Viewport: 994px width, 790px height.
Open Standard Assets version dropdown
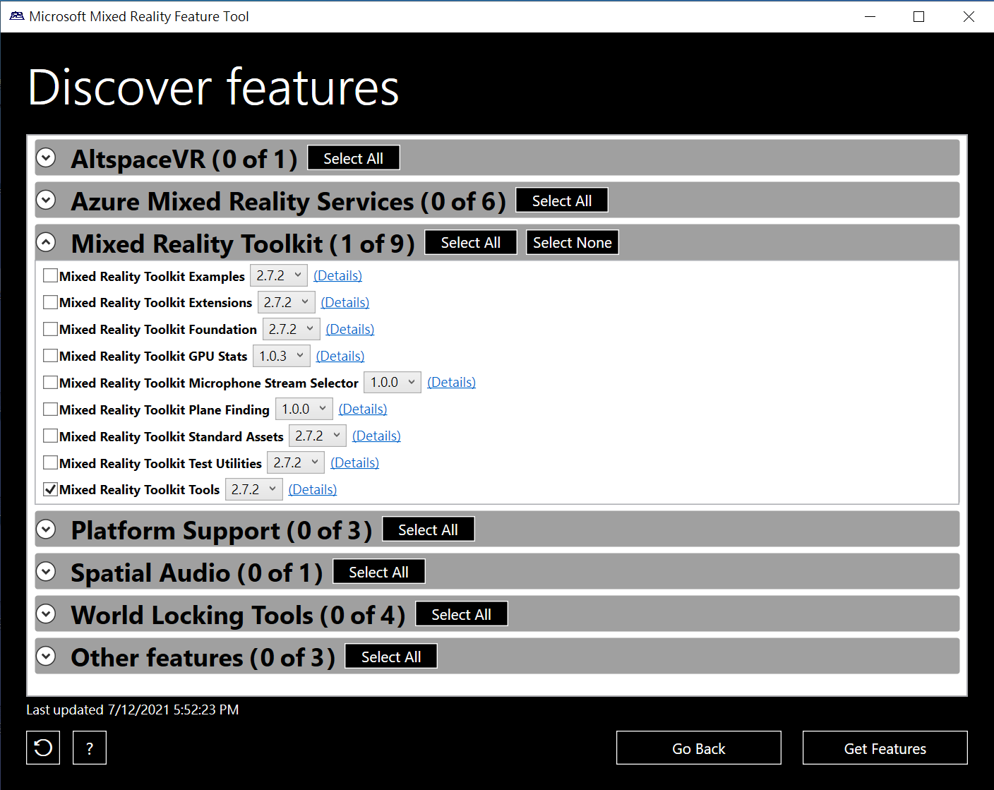click(318, 436)
